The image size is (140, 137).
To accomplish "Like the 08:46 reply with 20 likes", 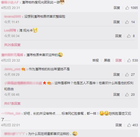I will click(x=127, y=95).
